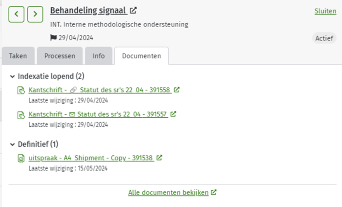342x207 pixels.
Task: Collapse the Indexatie lopend section
Action: click(12, 77)
